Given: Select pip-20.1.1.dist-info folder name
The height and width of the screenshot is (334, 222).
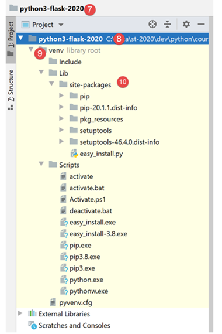Looking at the screenshot, I should (x=109, y=108).
